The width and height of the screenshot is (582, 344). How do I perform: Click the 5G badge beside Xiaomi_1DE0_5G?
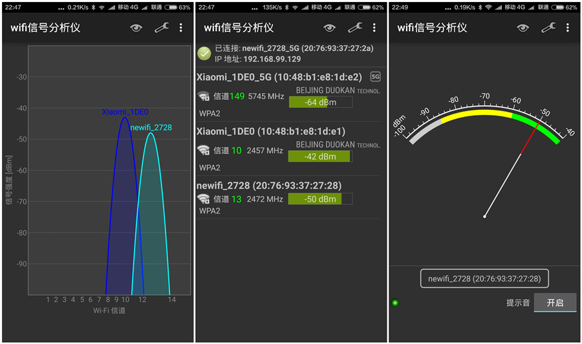coord(375,77)
